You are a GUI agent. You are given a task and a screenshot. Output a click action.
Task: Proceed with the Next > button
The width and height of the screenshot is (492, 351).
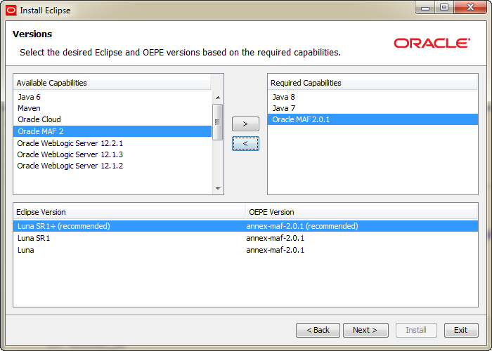click(x=365, y=330)
